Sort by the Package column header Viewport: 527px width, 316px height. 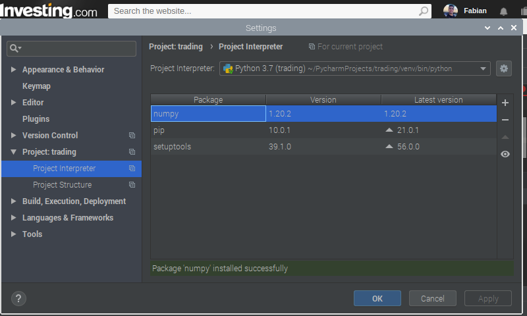(208, 99)
